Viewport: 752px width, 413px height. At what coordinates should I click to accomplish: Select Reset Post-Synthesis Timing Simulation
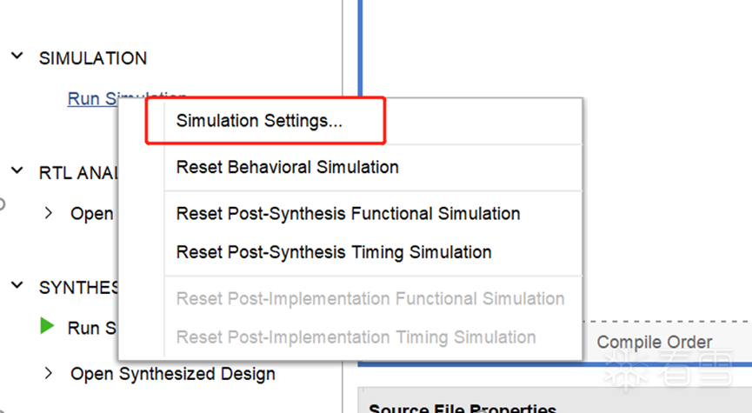coord(334,252)
